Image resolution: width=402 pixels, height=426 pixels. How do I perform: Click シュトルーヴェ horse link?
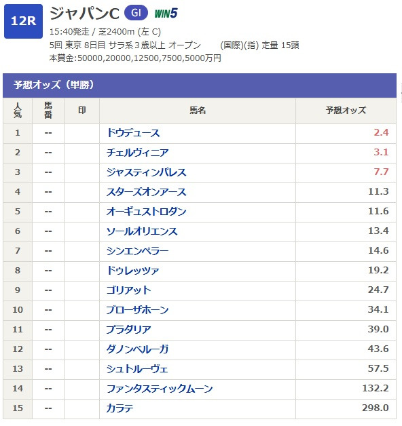click(x=137, y=369)
